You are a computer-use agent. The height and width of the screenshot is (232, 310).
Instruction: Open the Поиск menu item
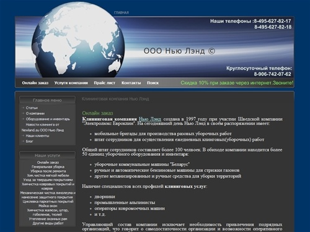[x=153, y=83]
